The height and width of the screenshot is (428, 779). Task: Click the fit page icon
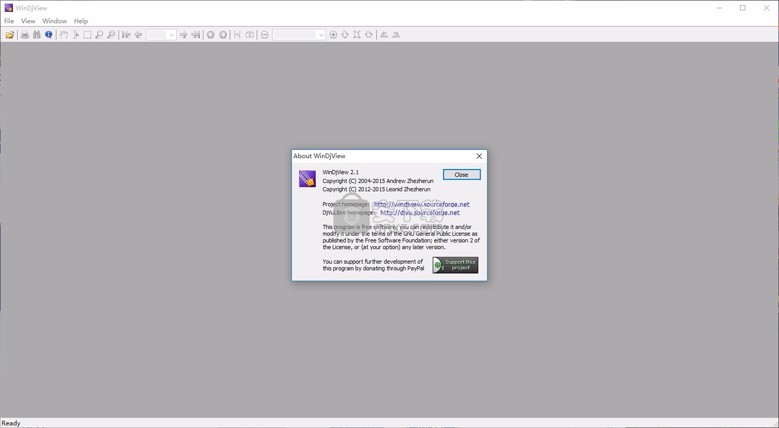coord(357,35)
